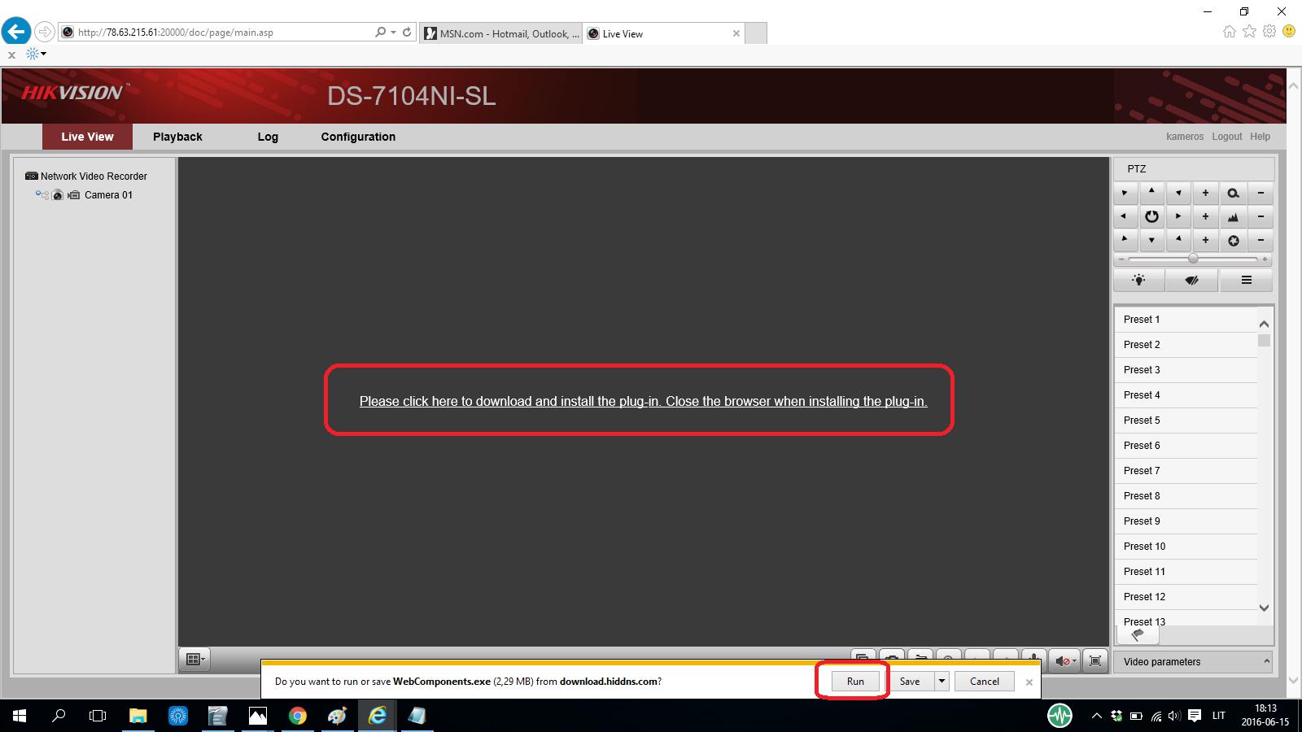Click the iris open plus button
The height and width of the screenshot is (732, 1302).
tap(1205, 241)
